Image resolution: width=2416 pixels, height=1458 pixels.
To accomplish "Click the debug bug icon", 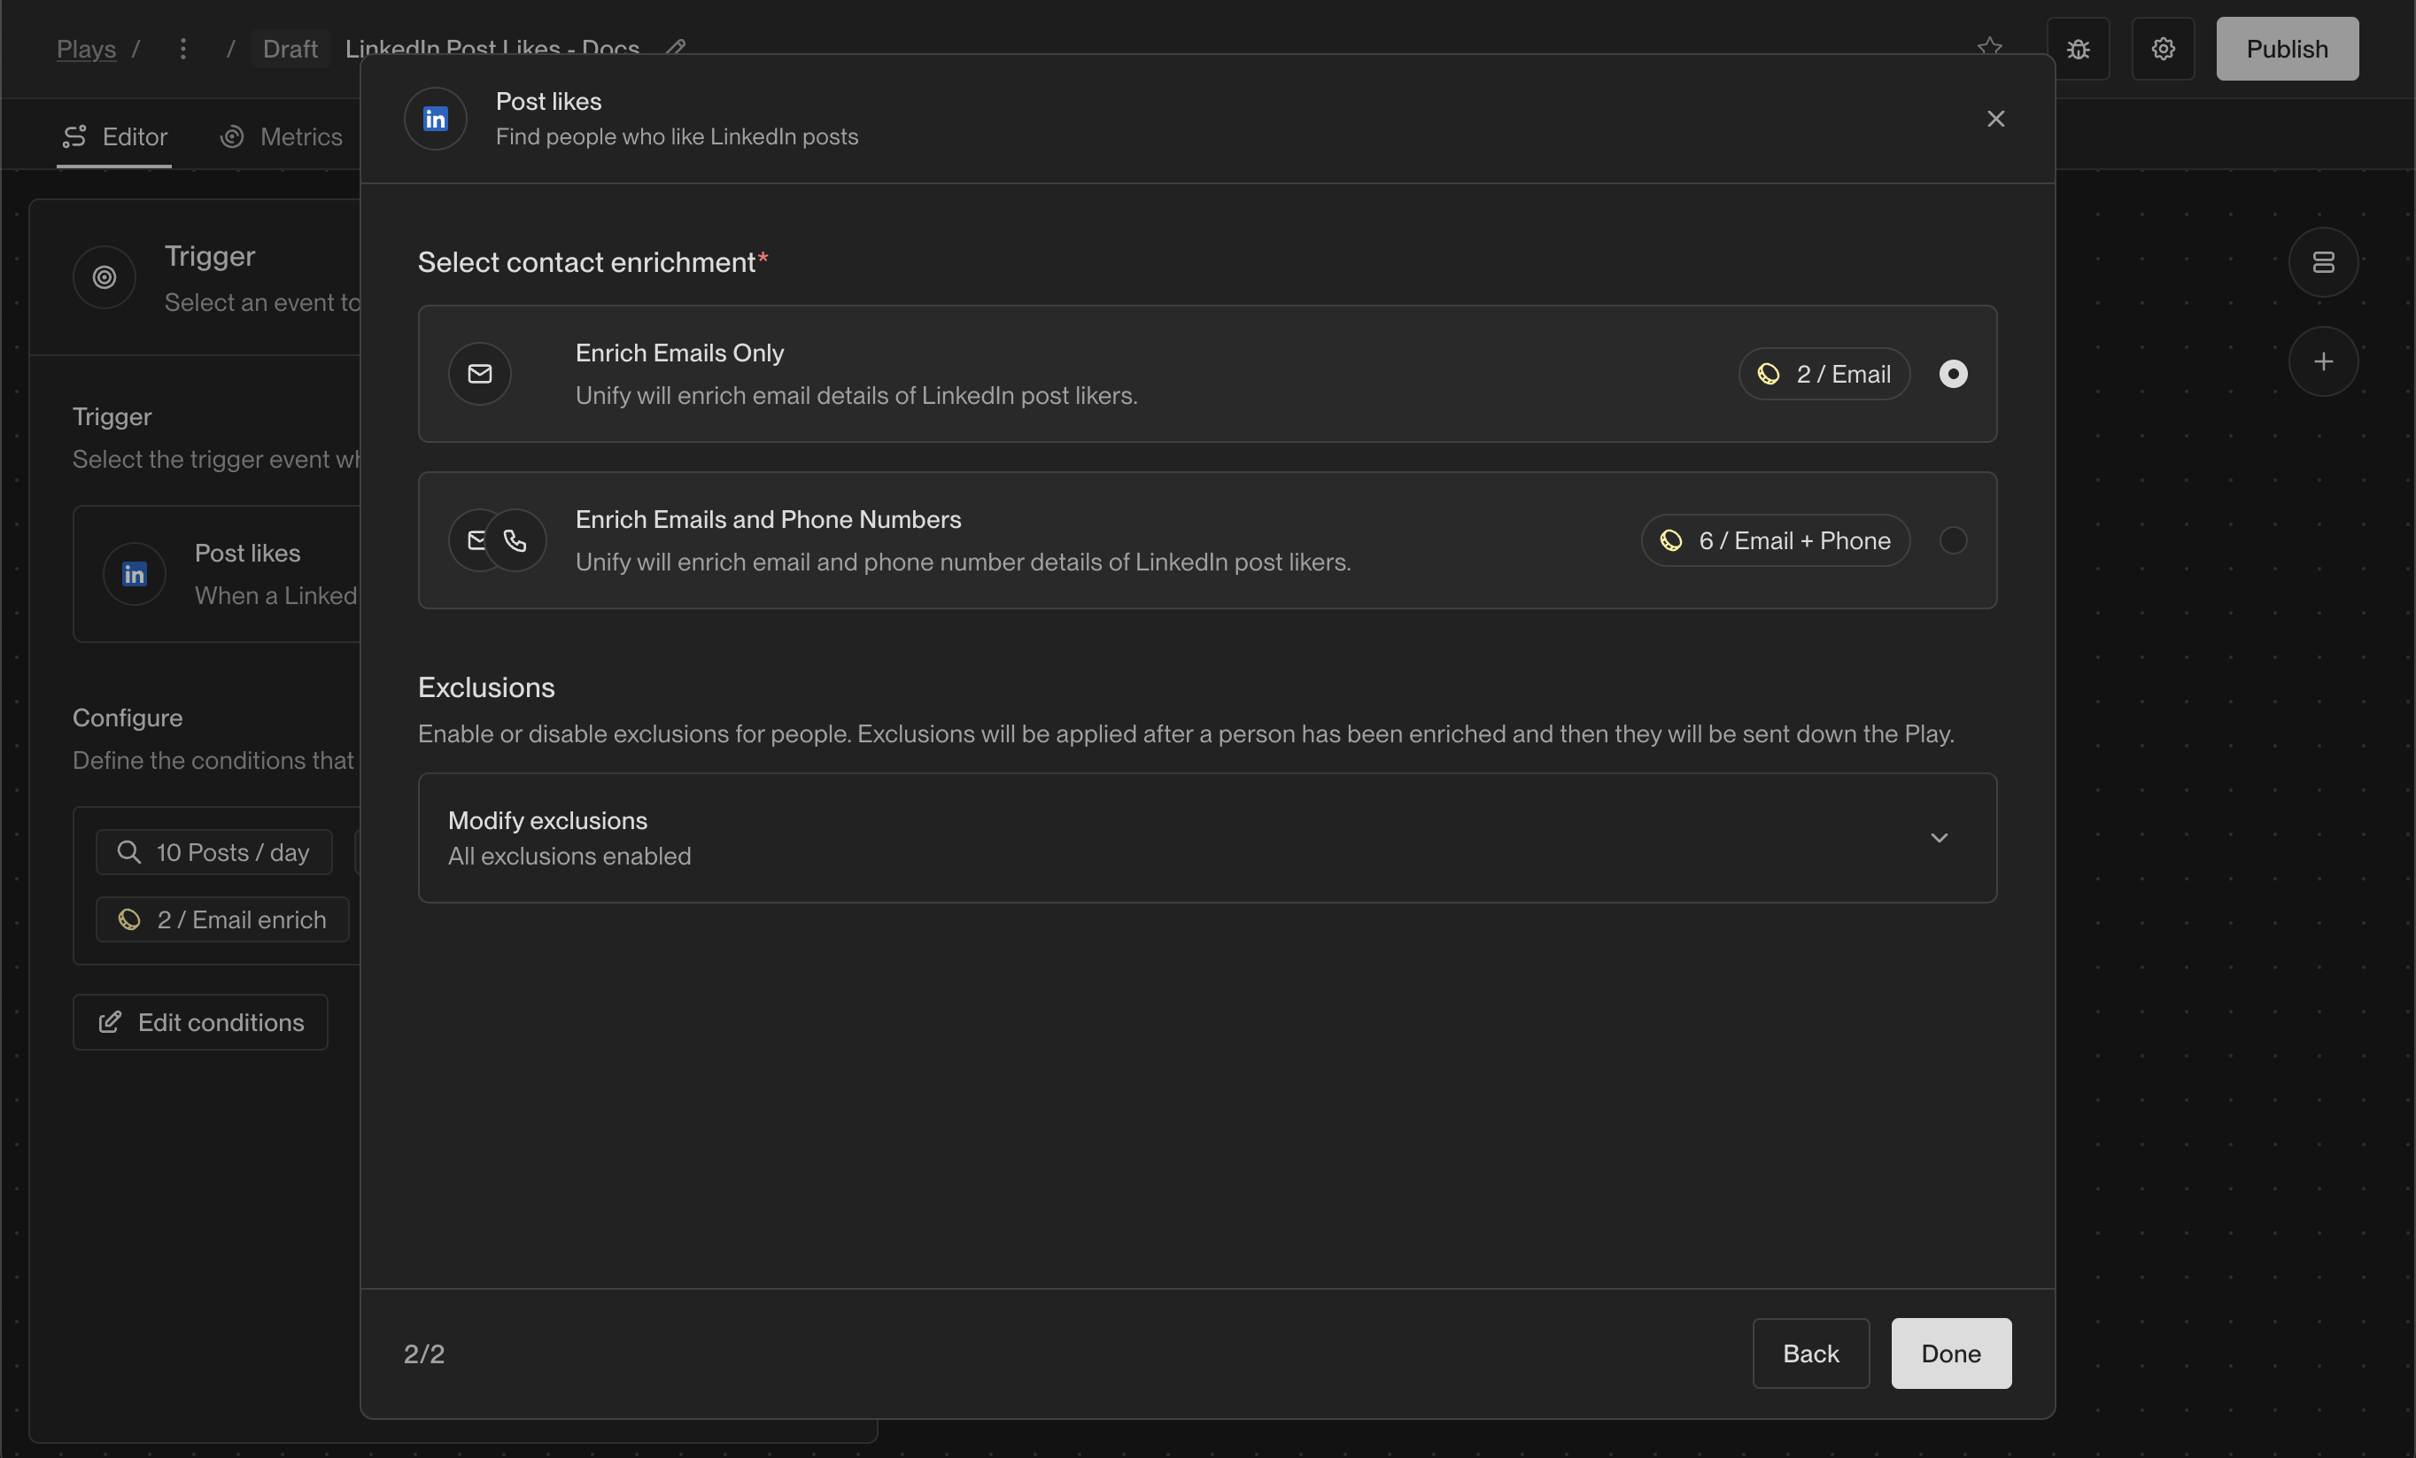I will click(2078, 49).
